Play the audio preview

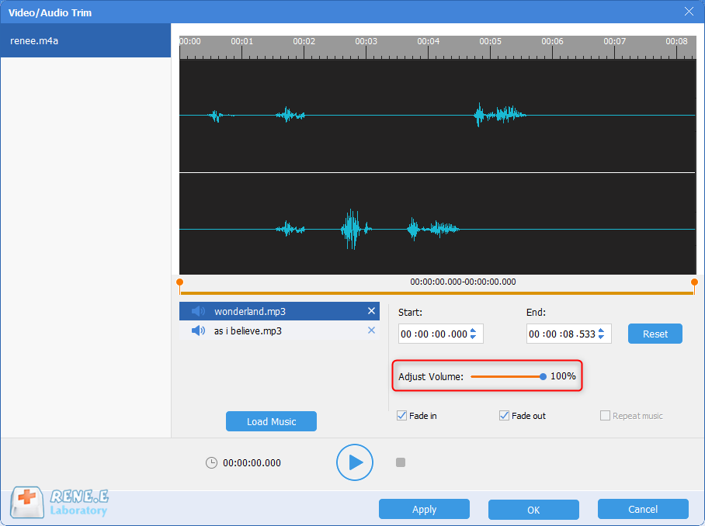[355, 462]
